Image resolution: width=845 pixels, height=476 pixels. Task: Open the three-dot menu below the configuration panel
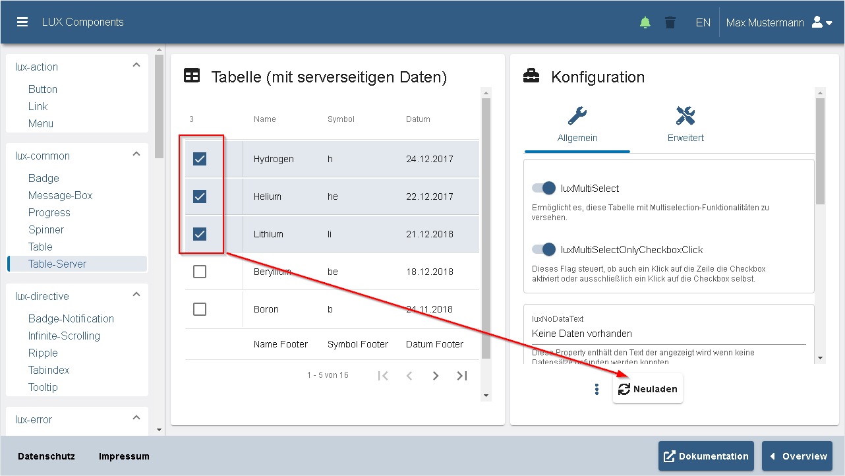click(x=597, y=389)
